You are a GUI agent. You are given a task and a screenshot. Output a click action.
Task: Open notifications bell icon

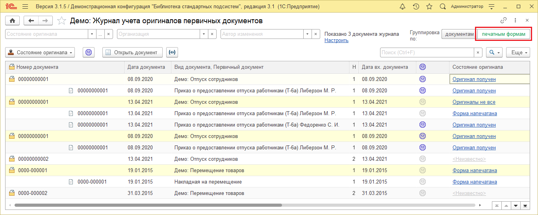point(403,7)
